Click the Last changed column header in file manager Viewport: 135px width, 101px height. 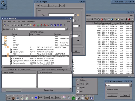click(x=108, y=23)
